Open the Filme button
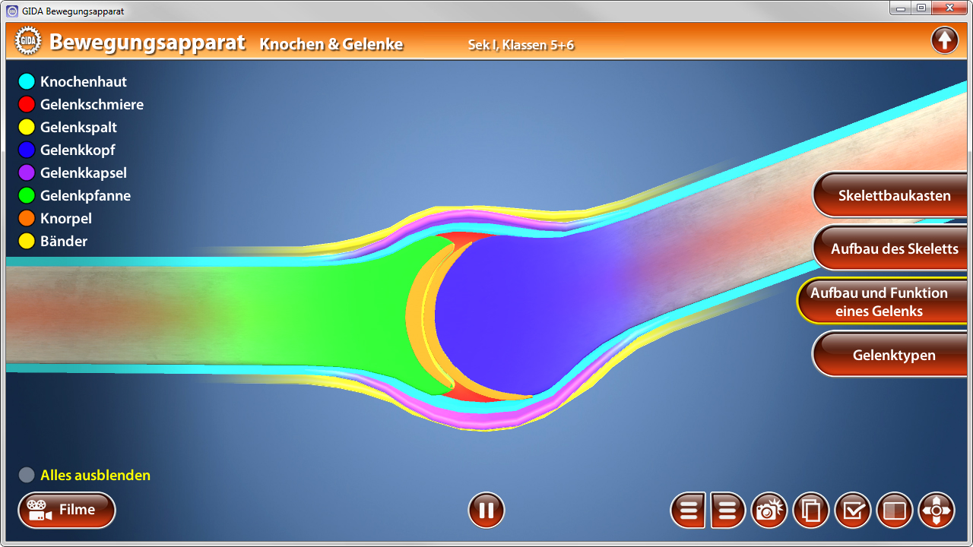Viewport: 973px width, 547px height. pyautogui.click(x=67, y=511)
